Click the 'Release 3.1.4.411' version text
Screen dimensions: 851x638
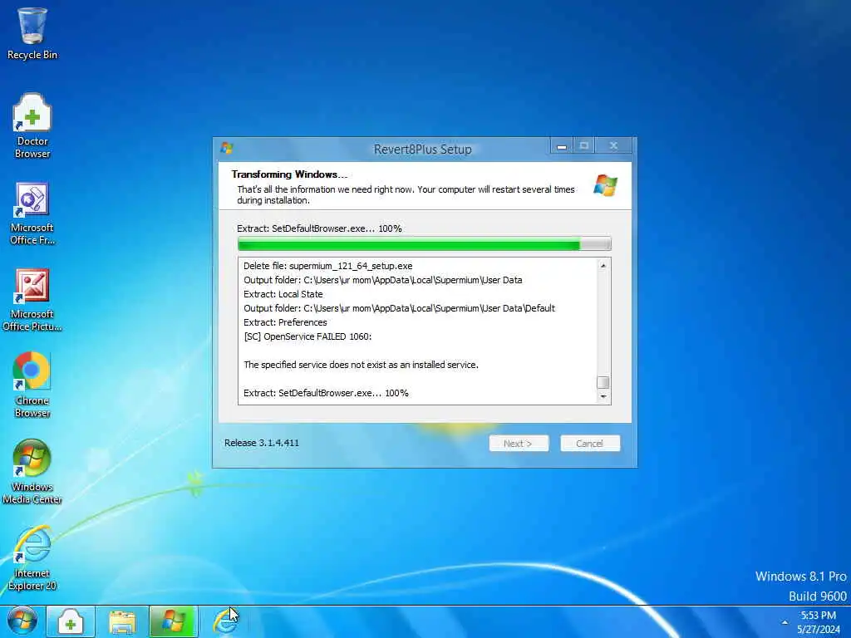click(262, 443)
